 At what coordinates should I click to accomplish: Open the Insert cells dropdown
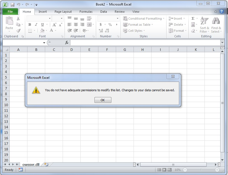point(177,19)
